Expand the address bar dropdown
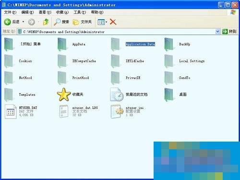Viewport: 240px width, 180px height. (217, 32)
